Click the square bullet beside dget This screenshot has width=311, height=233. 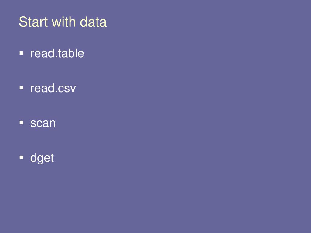(22, 157)
